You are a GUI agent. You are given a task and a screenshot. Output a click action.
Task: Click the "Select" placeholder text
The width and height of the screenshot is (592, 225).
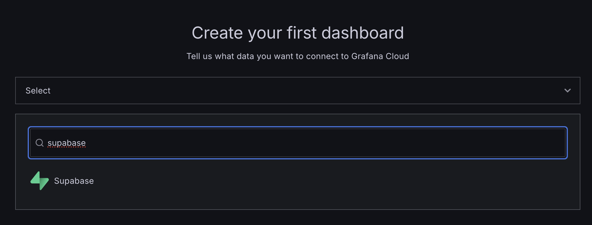click(38, 91)
